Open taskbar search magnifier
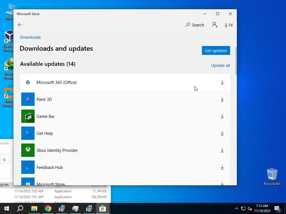 pyautogui.click(x=20, y=208)
